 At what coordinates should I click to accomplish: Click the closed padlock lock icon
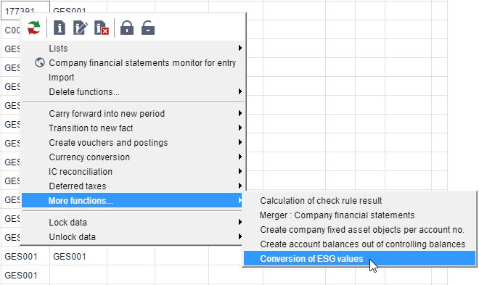(127, 28)
